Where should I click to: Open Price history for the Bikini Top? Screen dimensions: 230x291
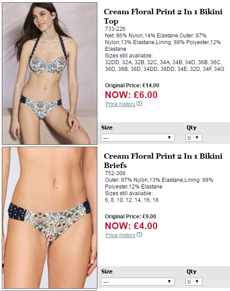(120, 104)
